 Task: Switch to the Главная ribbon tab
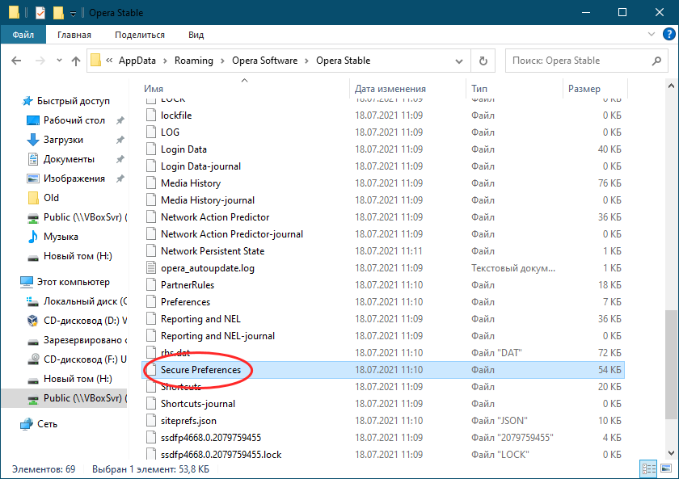tap(74, 35)
